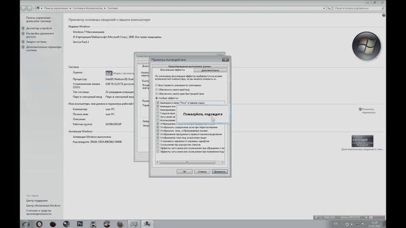Open Предотвращение выполнения данных tab
This screenshot has width=406, height=228.
(x=190, y=66)
